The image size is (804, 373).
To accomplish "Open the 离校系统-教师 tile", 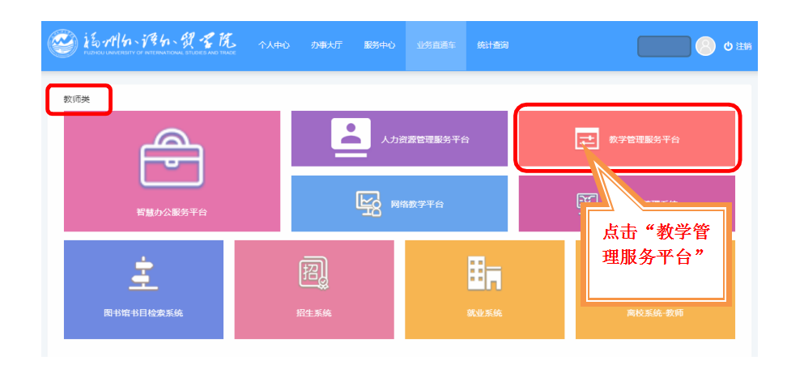I will point(655,290).
